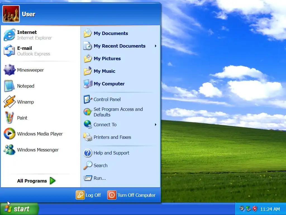Open the Internet menu entry
This screenshot has width=286, height=215.
[x=40, y=35]
